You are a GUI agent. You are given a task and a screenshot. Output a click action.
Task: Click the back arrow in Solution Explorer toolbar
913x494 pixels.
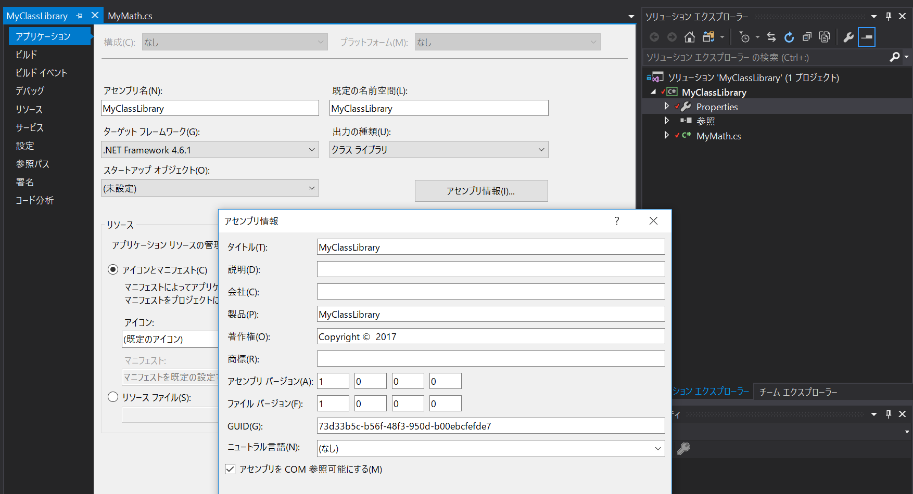pyautogui.click(x=654, y=37)
